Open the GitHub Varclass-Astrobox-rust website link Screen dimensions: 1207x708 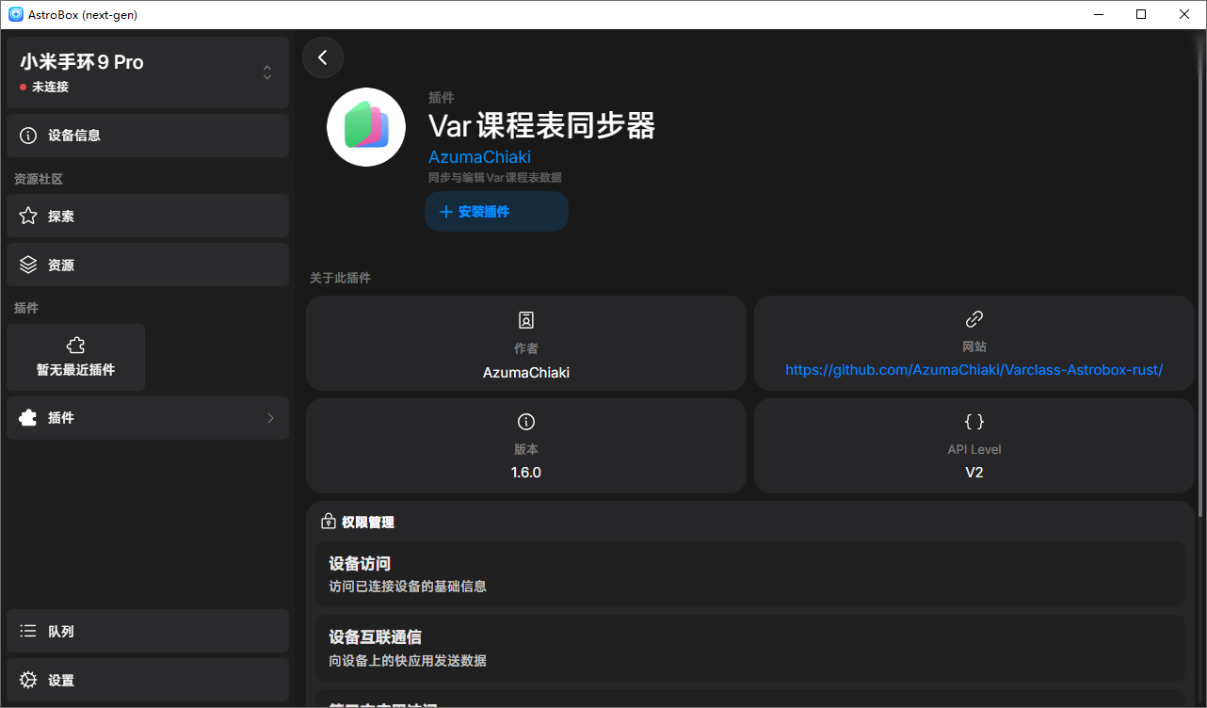pyautogui.click(x=974, y=370)
